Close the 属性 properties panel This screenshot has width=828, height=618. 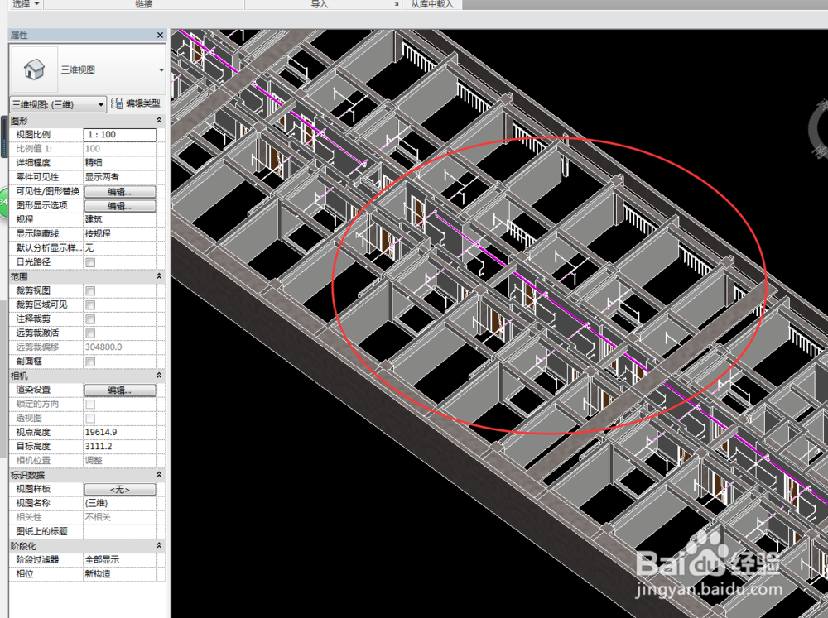pyautogui.click(x=160, y=35)
